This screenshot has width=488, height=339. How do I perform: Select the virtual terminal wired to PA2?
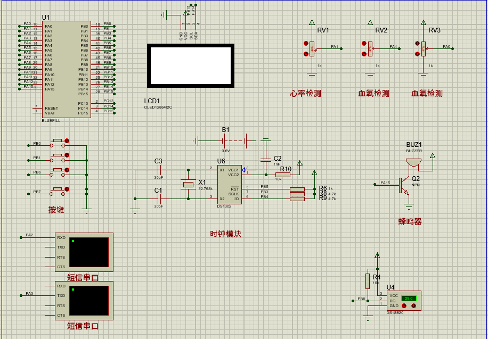84,252
